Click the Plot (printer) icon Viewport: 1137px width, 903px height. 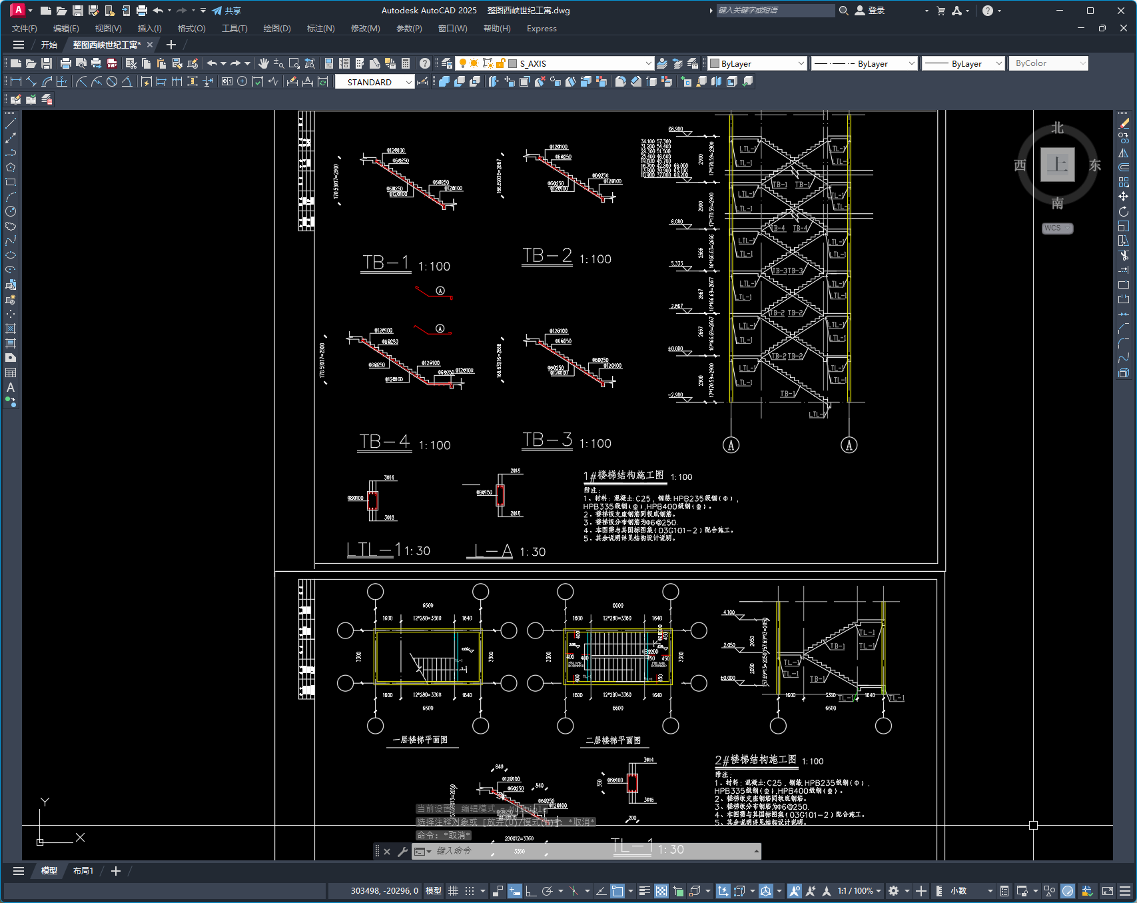tap(65, 63)
